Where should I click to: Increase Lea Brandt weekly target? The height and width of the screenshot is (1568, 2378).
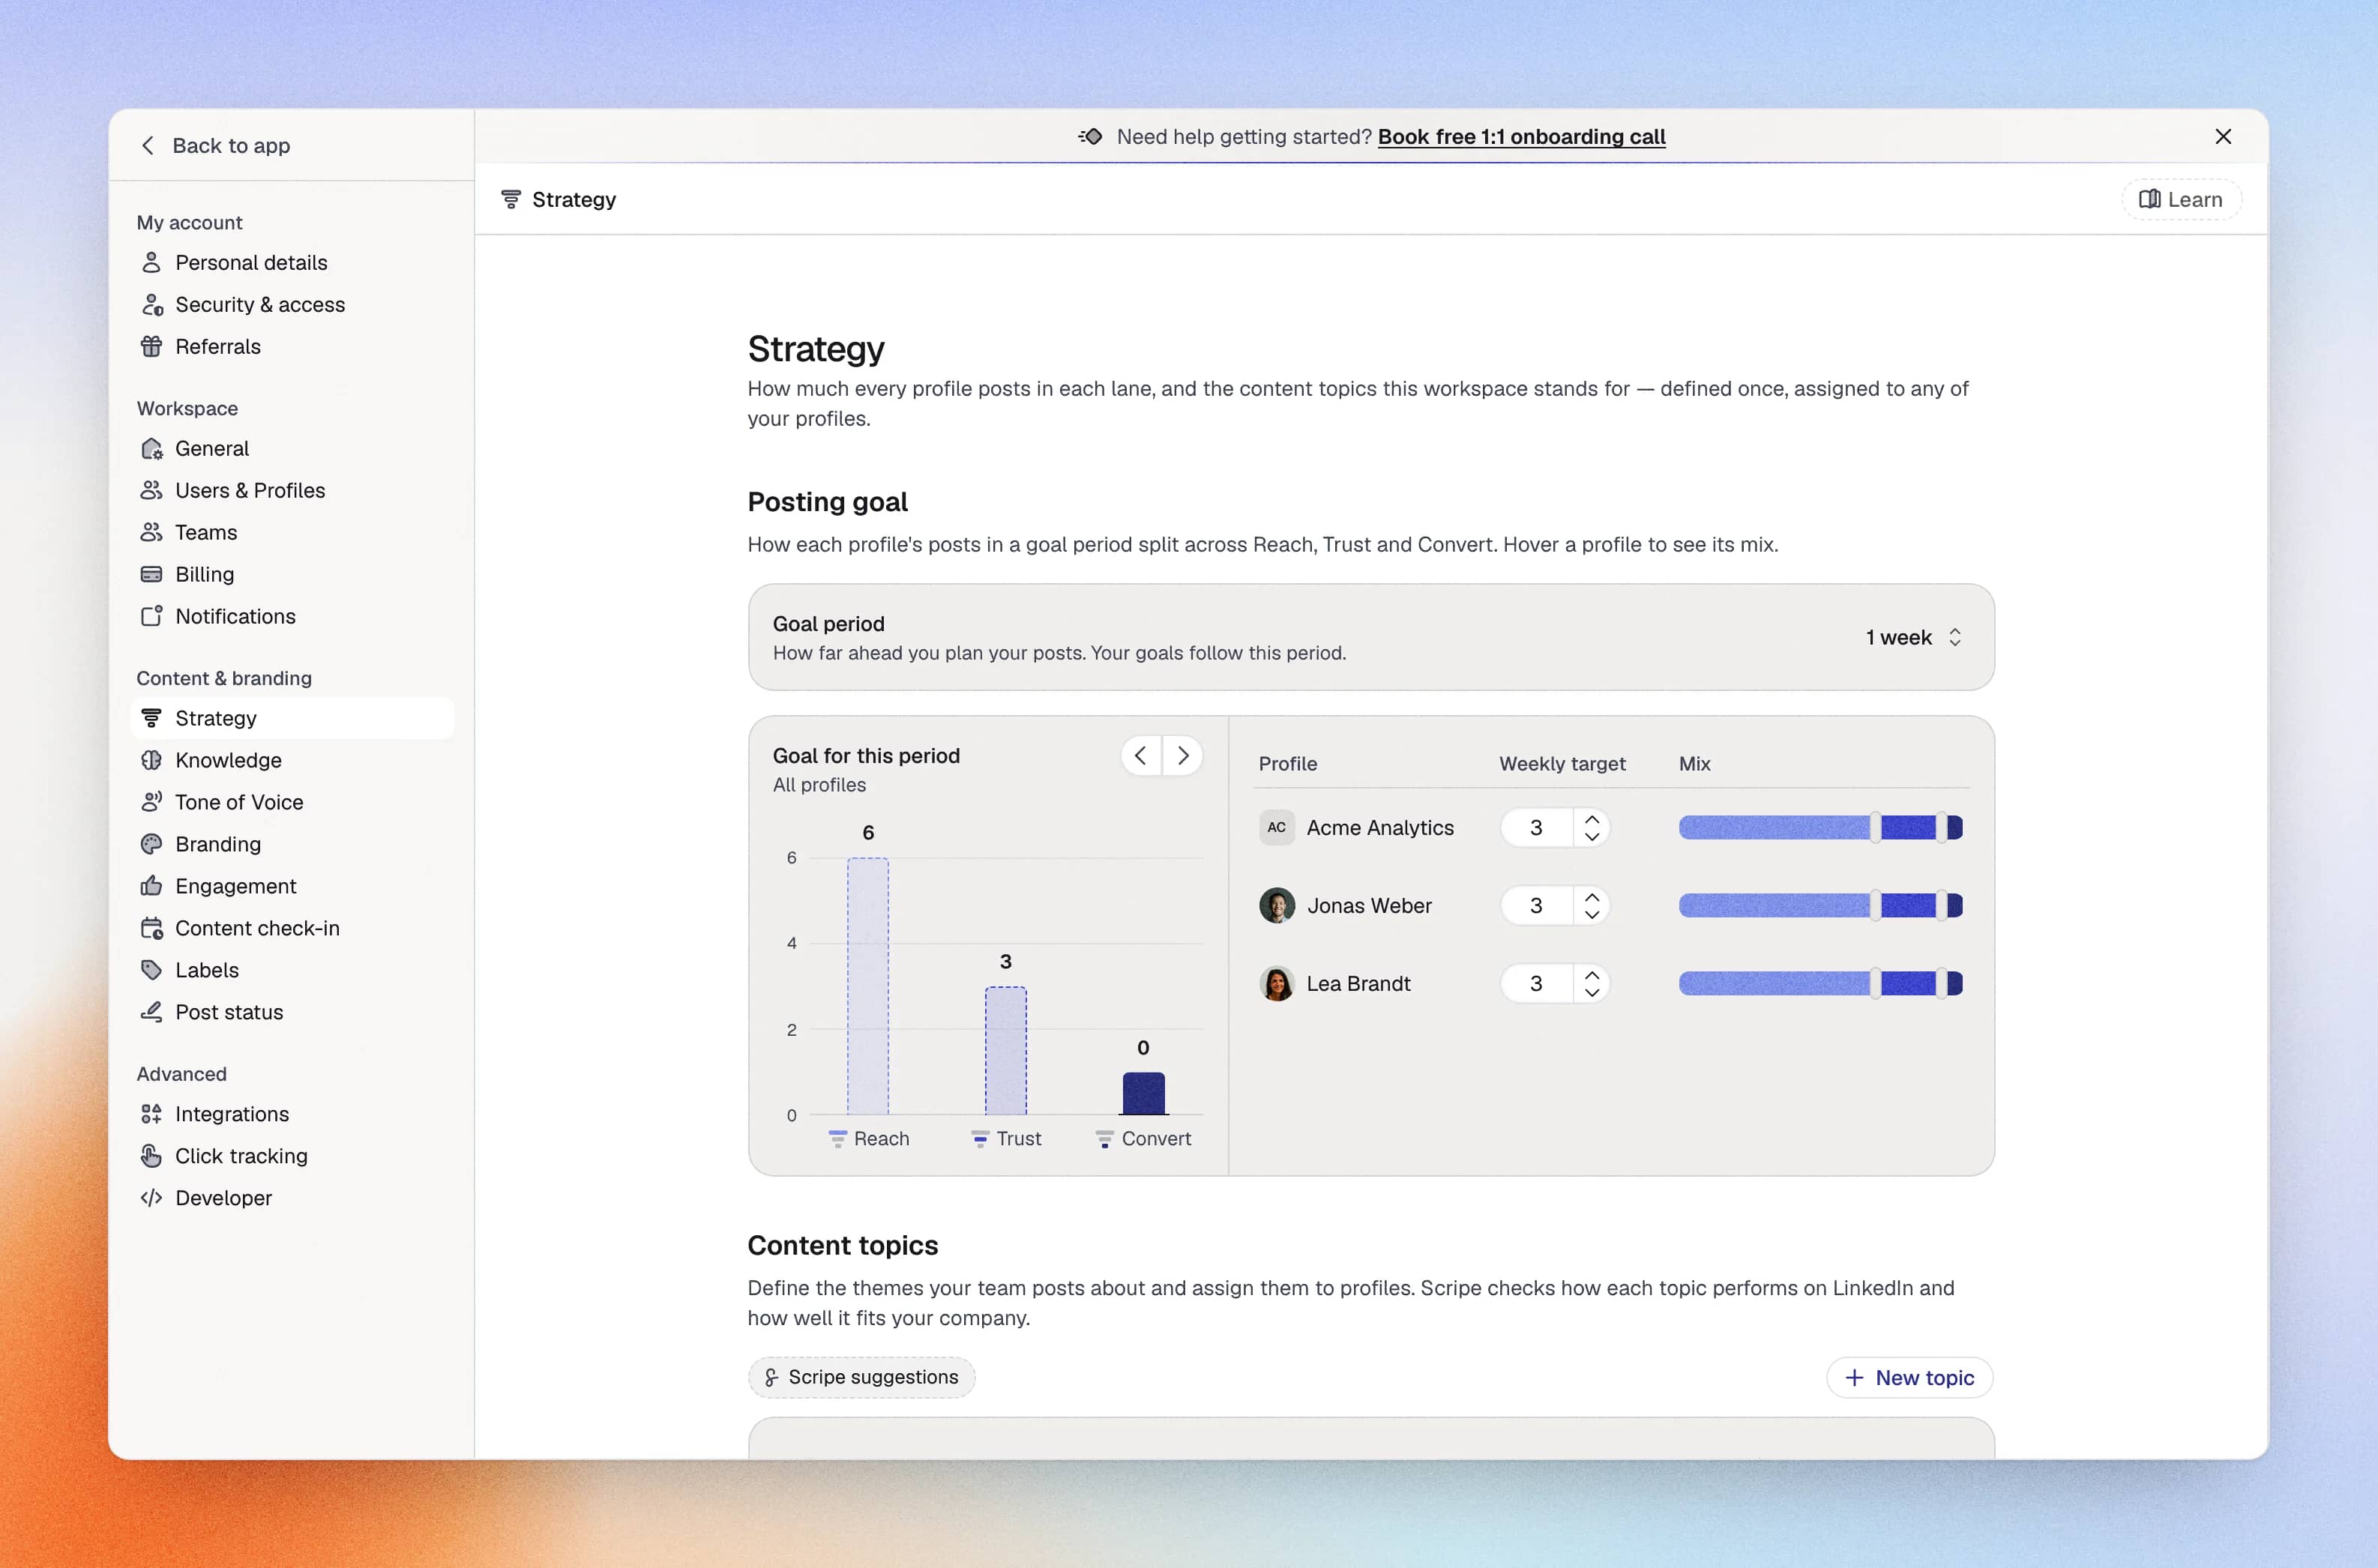(x=1592, y=975)
